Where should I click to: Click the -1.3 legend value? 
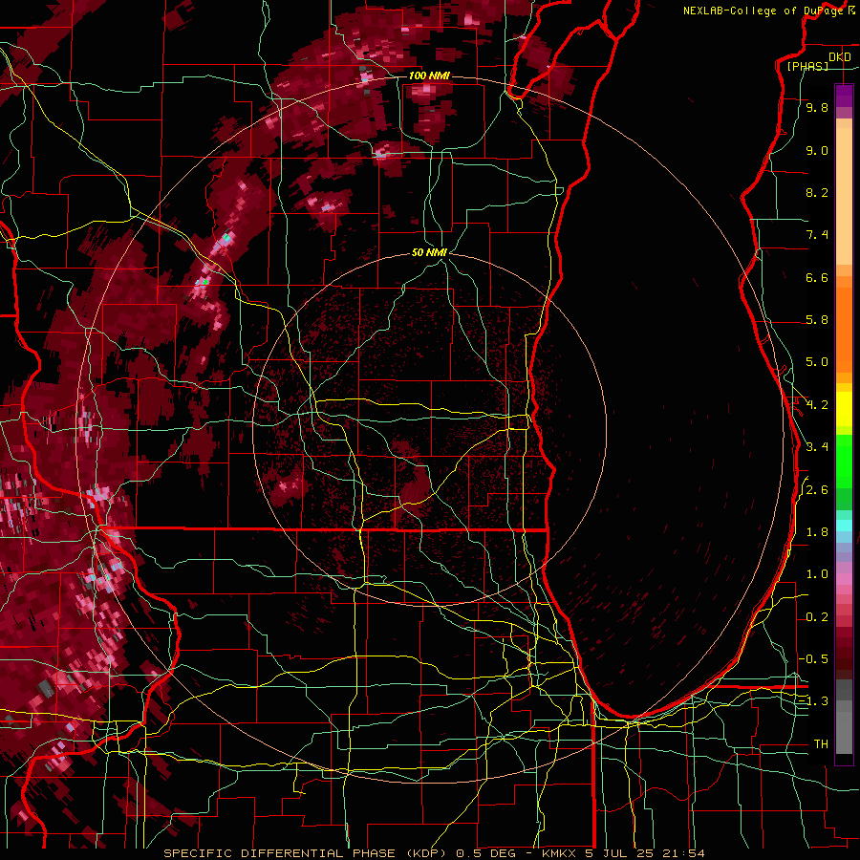pos(813,701)
